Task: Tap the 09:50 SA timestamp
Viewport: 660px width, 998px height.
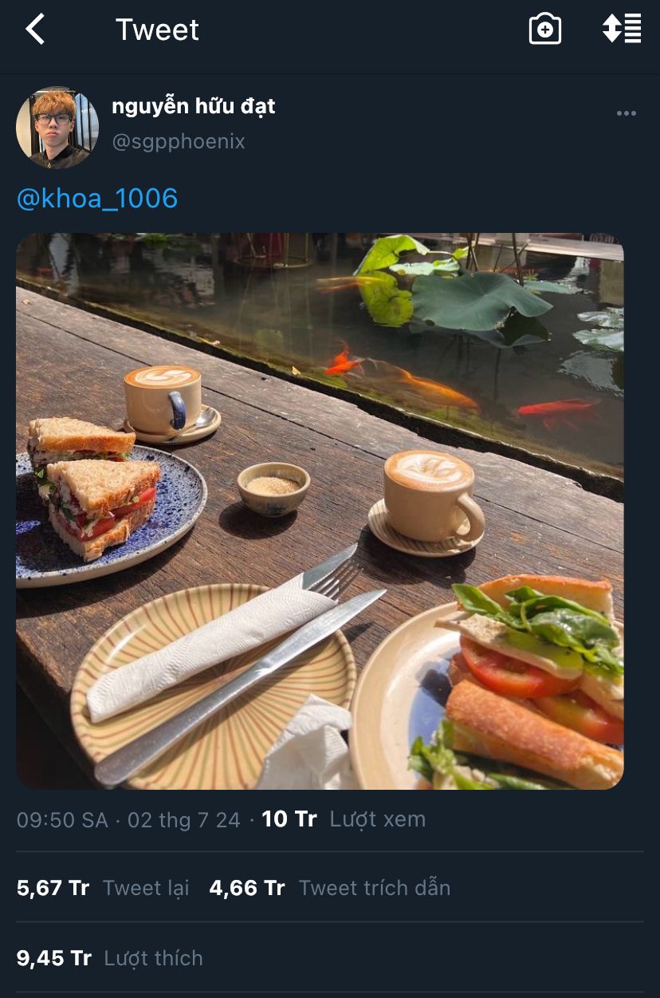Action: click(62, 820)
